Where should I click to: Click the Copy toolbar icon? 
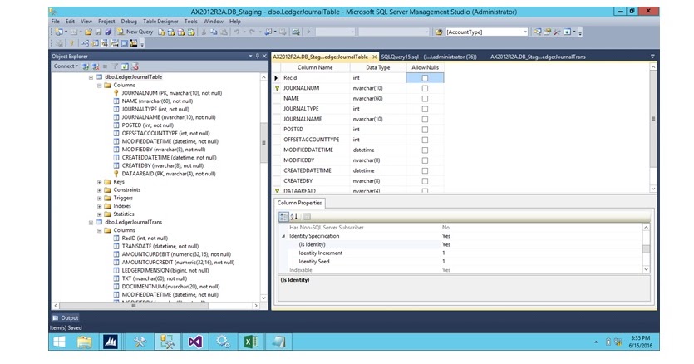214,32
